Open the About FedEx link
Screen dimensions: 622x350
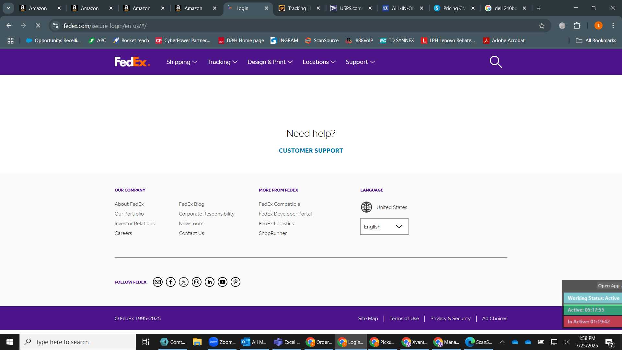[129, 204]
